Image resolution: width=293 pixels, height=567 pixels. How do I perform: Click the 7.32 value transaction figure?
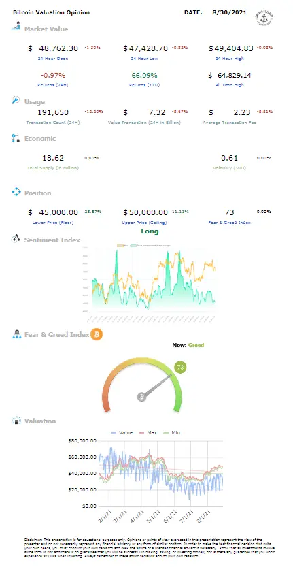tap(158, 112)
